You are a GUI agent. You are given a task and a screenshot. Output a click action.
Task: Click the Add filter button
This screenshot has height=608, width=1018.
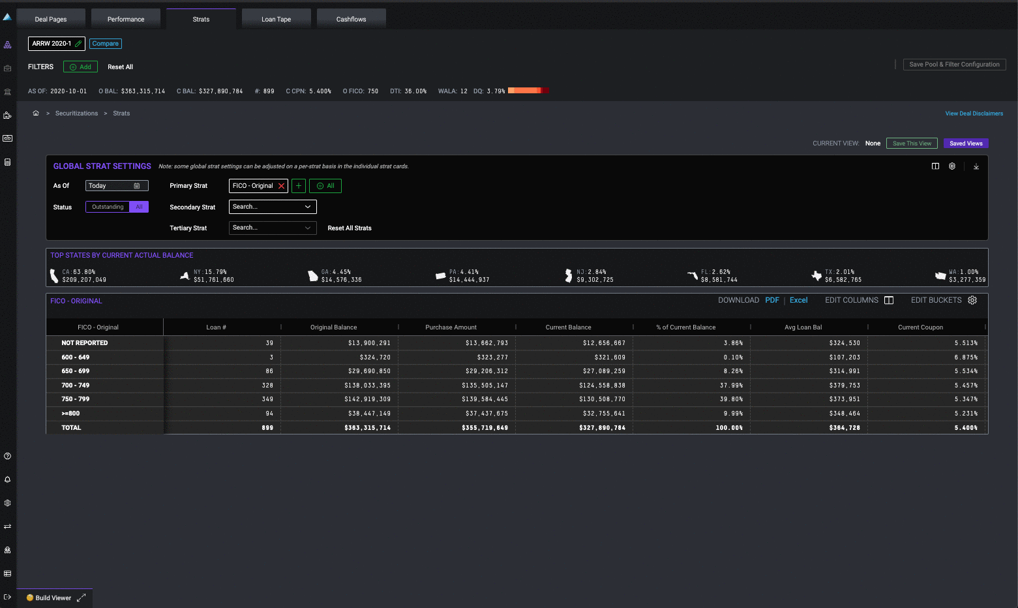pos(80,67)
